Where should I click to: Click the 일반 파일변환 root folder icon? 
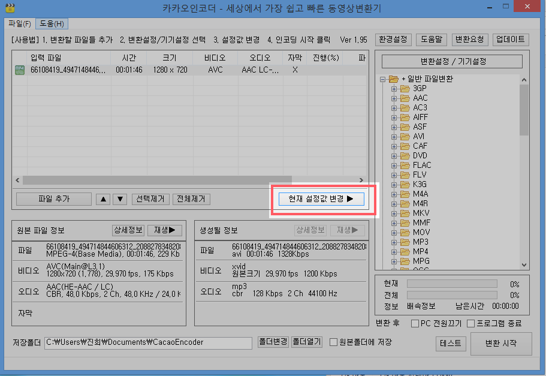tap(394, 79)
